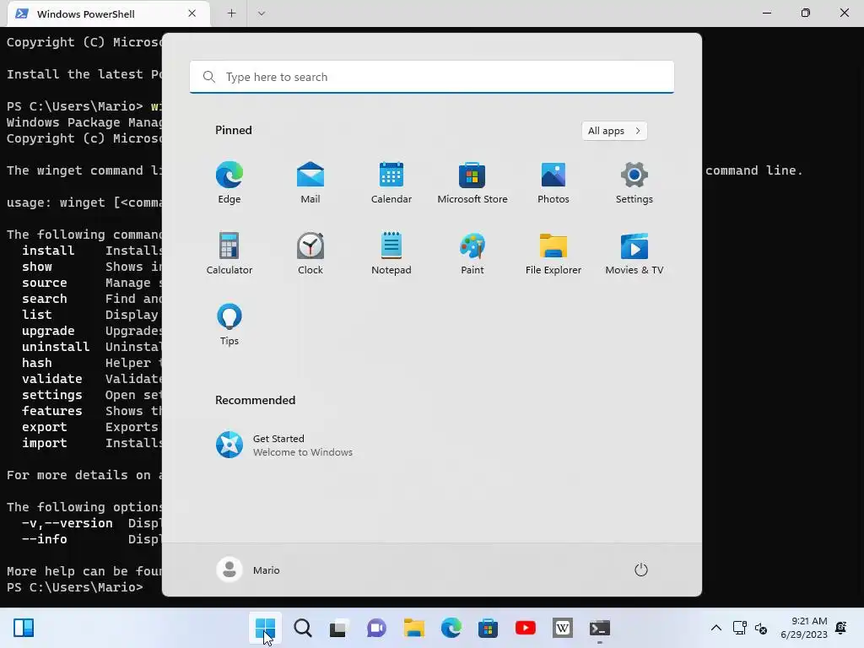
Task: Open File Explorer from pinned apps
Action: tap(553, 253)
